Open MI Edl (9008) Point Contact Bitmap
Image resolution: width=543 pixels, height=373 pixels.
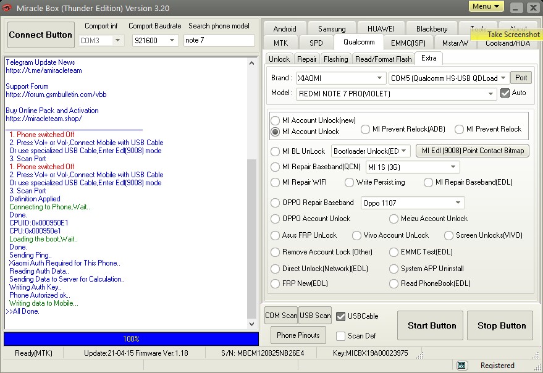coord(473,151)
